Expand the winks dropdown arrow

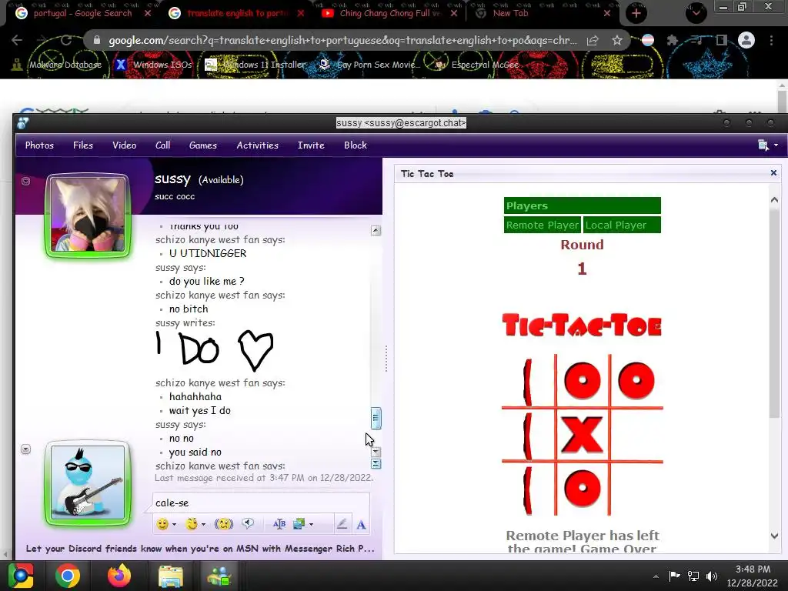(203, 525)
